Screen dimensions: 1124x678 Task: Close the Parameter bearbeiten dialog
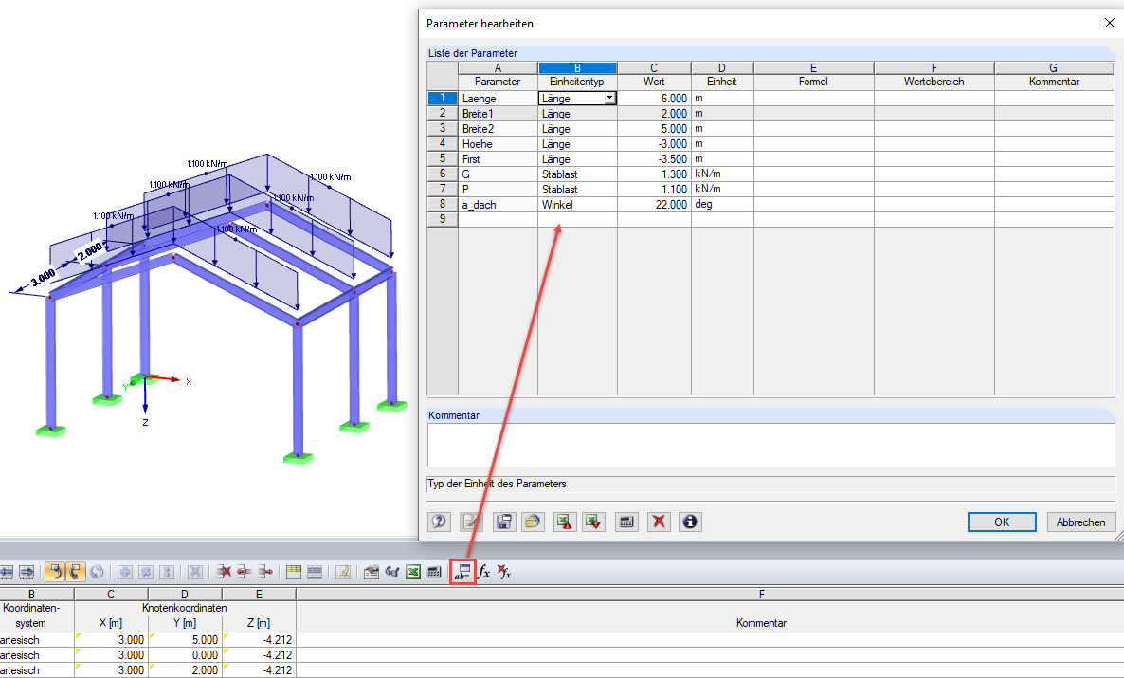pyautogui.click(x=1109, y=23)
